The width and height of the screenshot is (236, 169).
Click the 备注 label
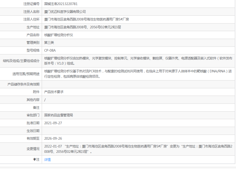pos(36,108)
